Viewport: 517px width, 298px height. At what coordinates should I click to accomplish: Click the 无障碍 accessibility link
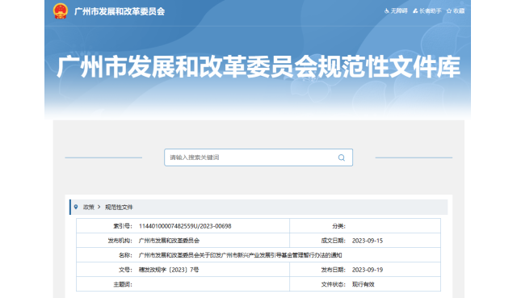tap(399, 10)
